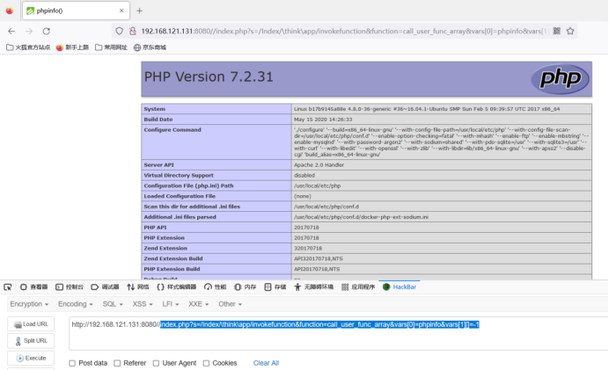Click the browser back arrow
Screen dimensions: 609x370
pyautogui.click(x=11, y=31)
